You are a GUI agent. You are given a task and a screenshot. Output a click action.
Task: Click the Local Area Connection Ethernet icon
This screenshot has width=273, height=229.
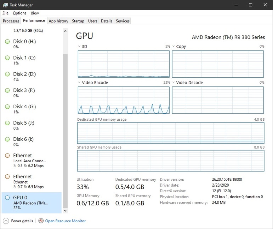(7, 156)
